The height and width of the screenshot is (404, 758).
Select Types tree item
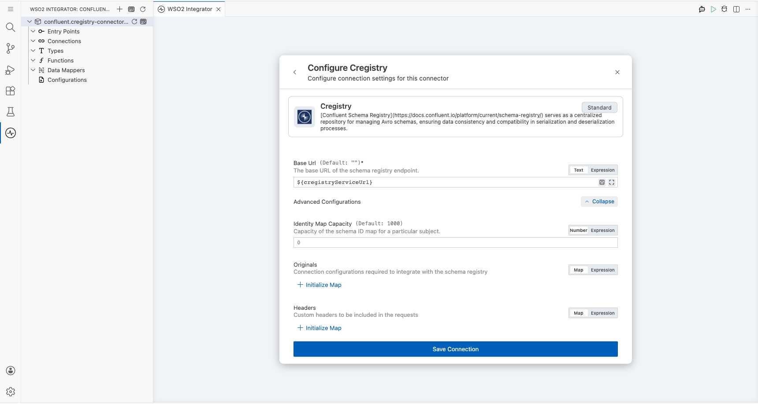[x=56, y=51]
